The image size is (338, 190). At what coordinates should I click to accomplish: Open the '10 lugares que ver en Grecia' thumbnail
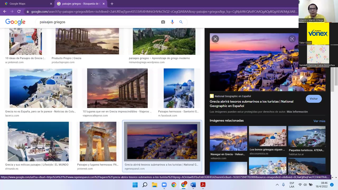[x=117, y=88]
